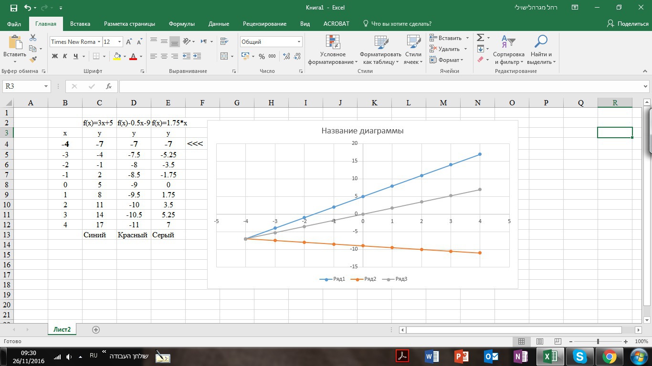Open the font name dropdown

pyautogui.click(x=99, y=42)
